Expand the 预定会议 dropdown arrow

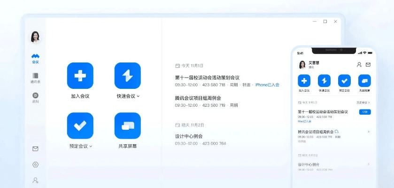[91, 146]
